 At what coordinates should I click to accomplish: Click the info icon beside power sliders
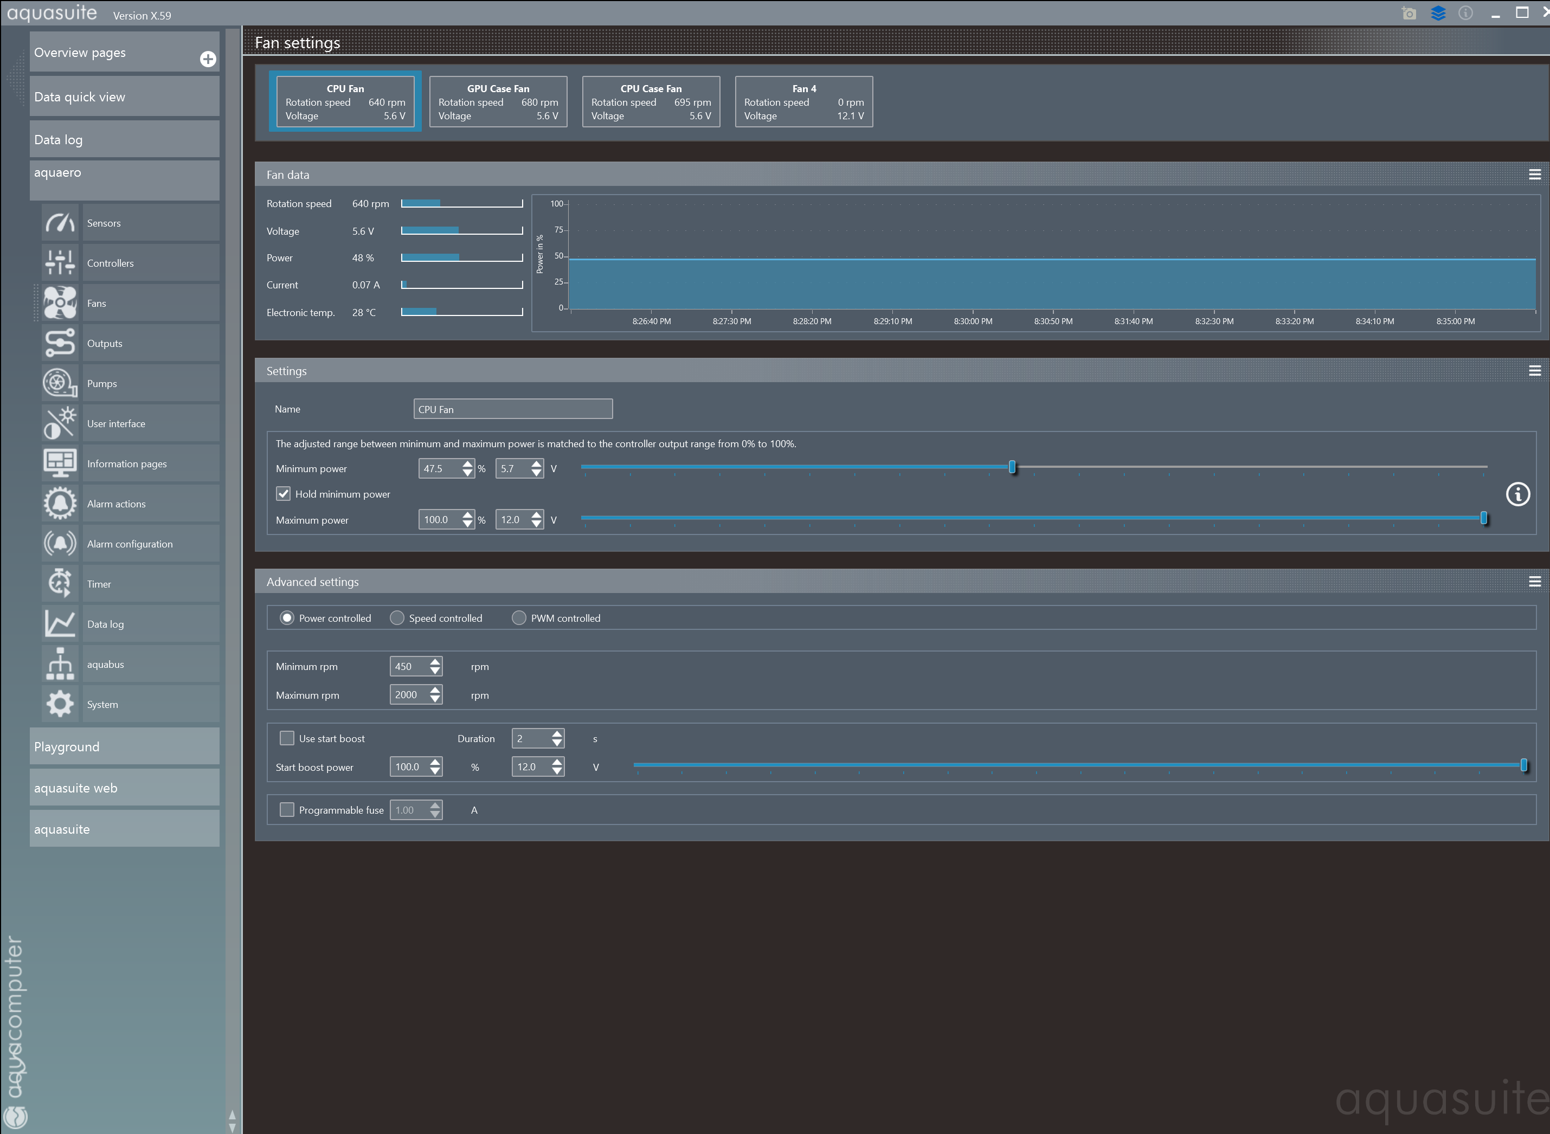click(1517, 494)
